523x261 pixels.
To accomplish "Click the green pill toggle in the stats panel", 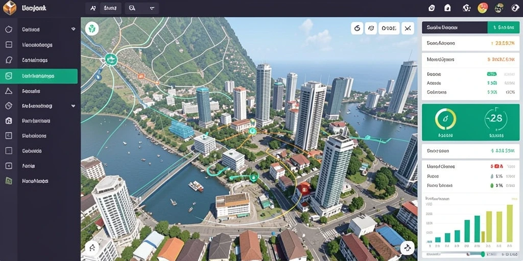I will (x=492, y=74).
